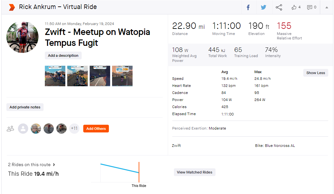Open View Matched Rides
This screenshot has width=334, height=194.
(194, 172)
